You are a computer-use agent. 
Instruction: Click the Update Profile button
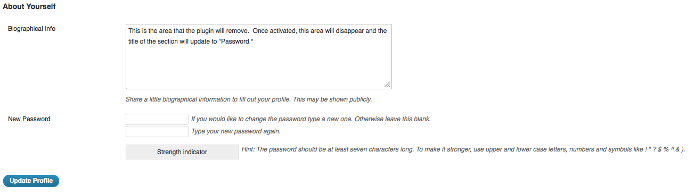pos(31,181)
